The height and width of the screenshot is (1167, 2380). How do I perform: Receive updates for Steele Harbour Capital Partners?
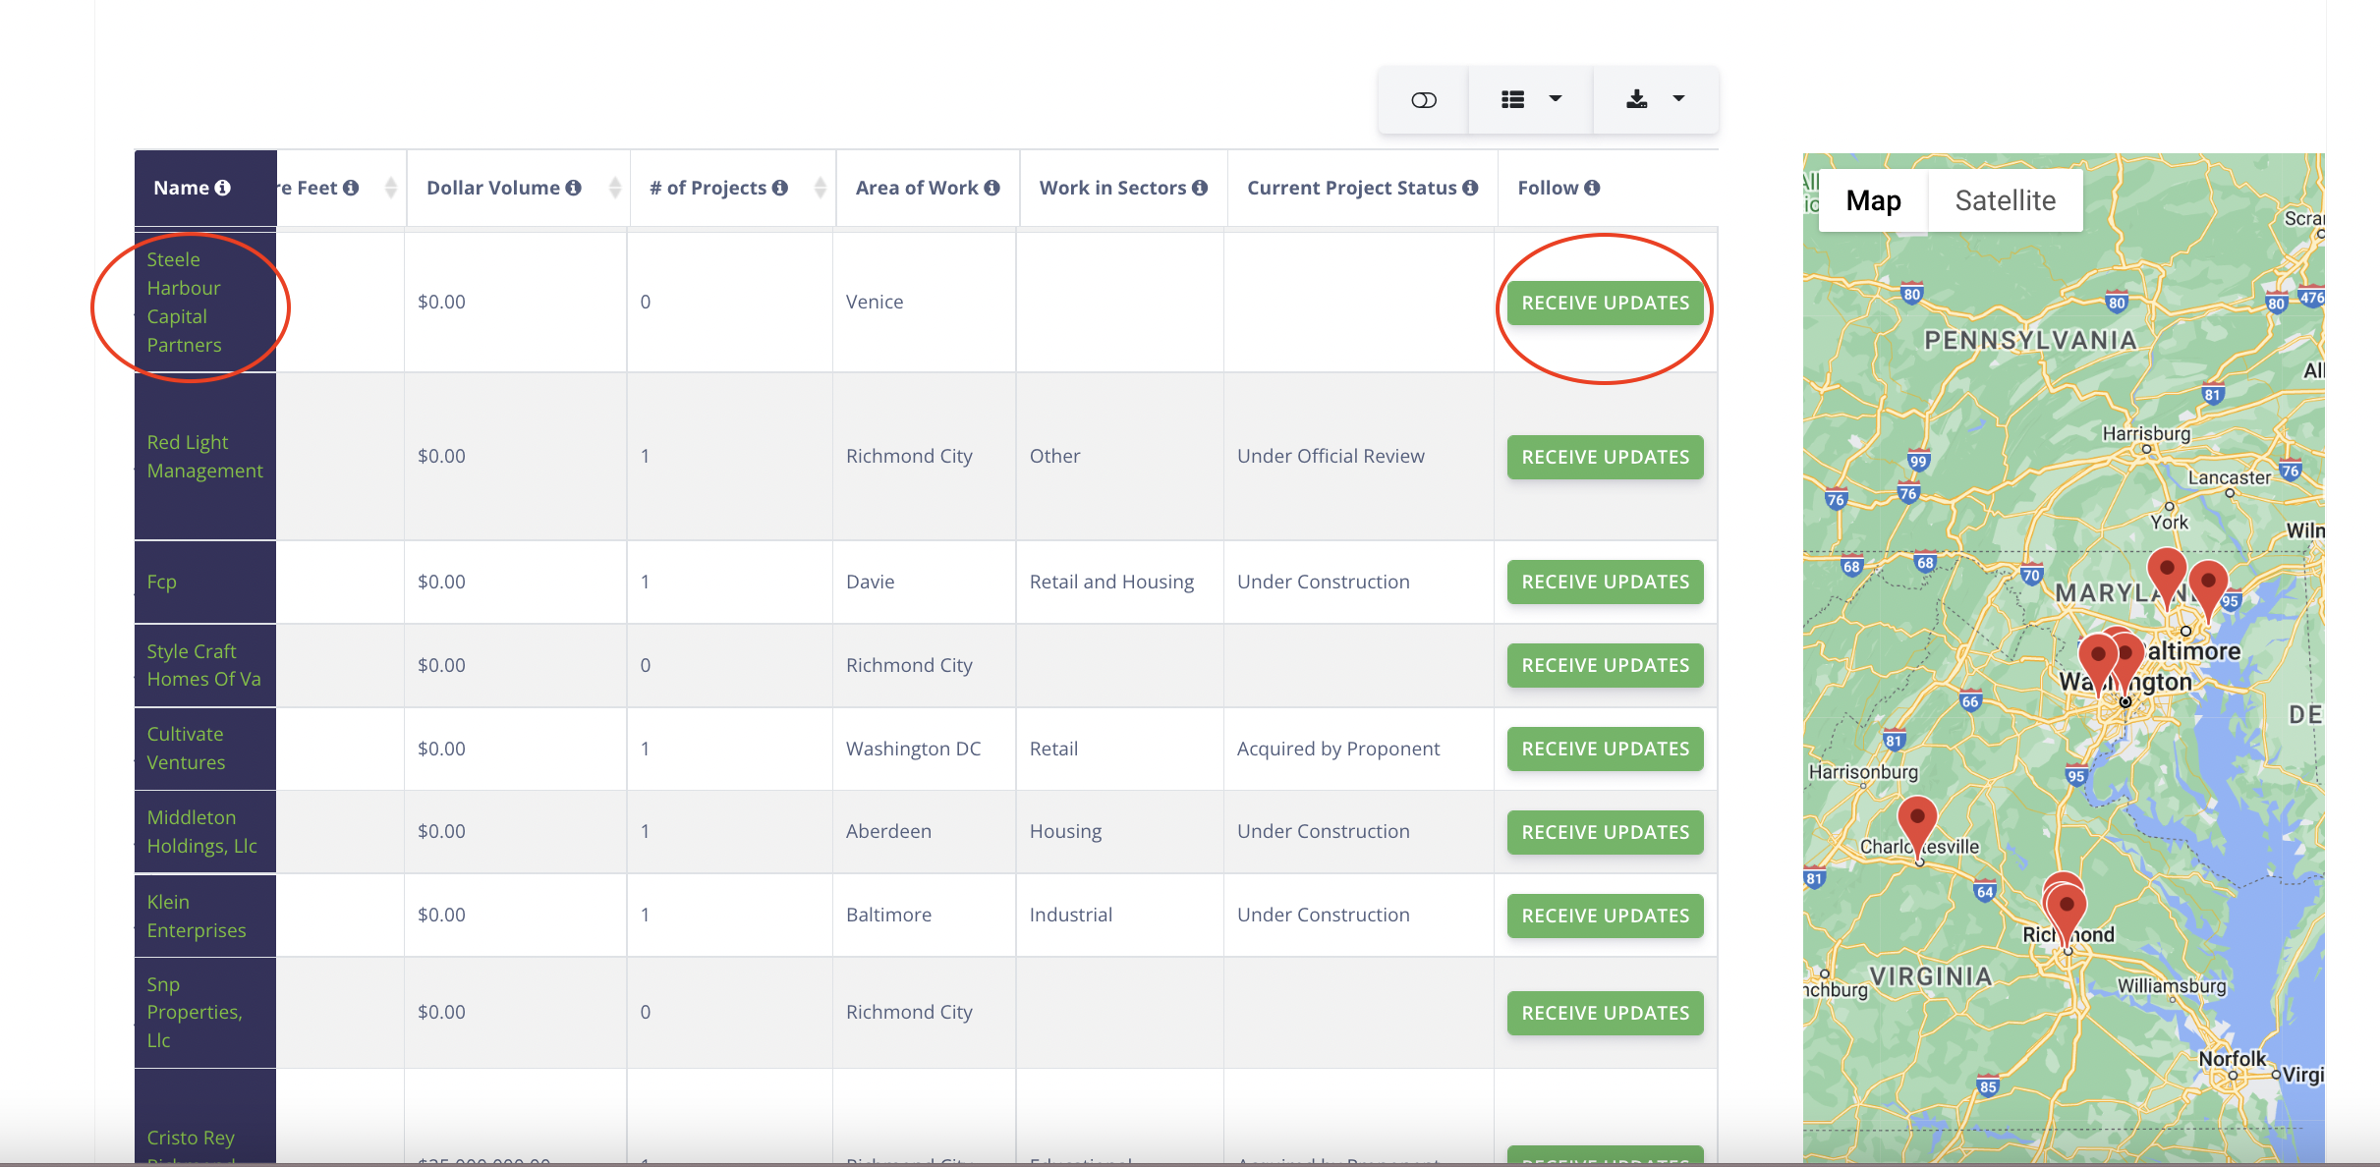pyautogui.click(x=1606, y=303)
